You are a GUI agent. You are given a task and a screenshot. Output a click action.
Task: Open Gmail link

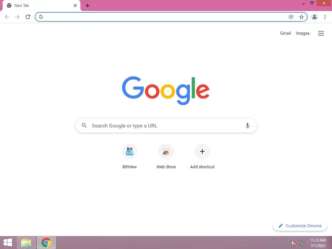(x=285, y=33)
